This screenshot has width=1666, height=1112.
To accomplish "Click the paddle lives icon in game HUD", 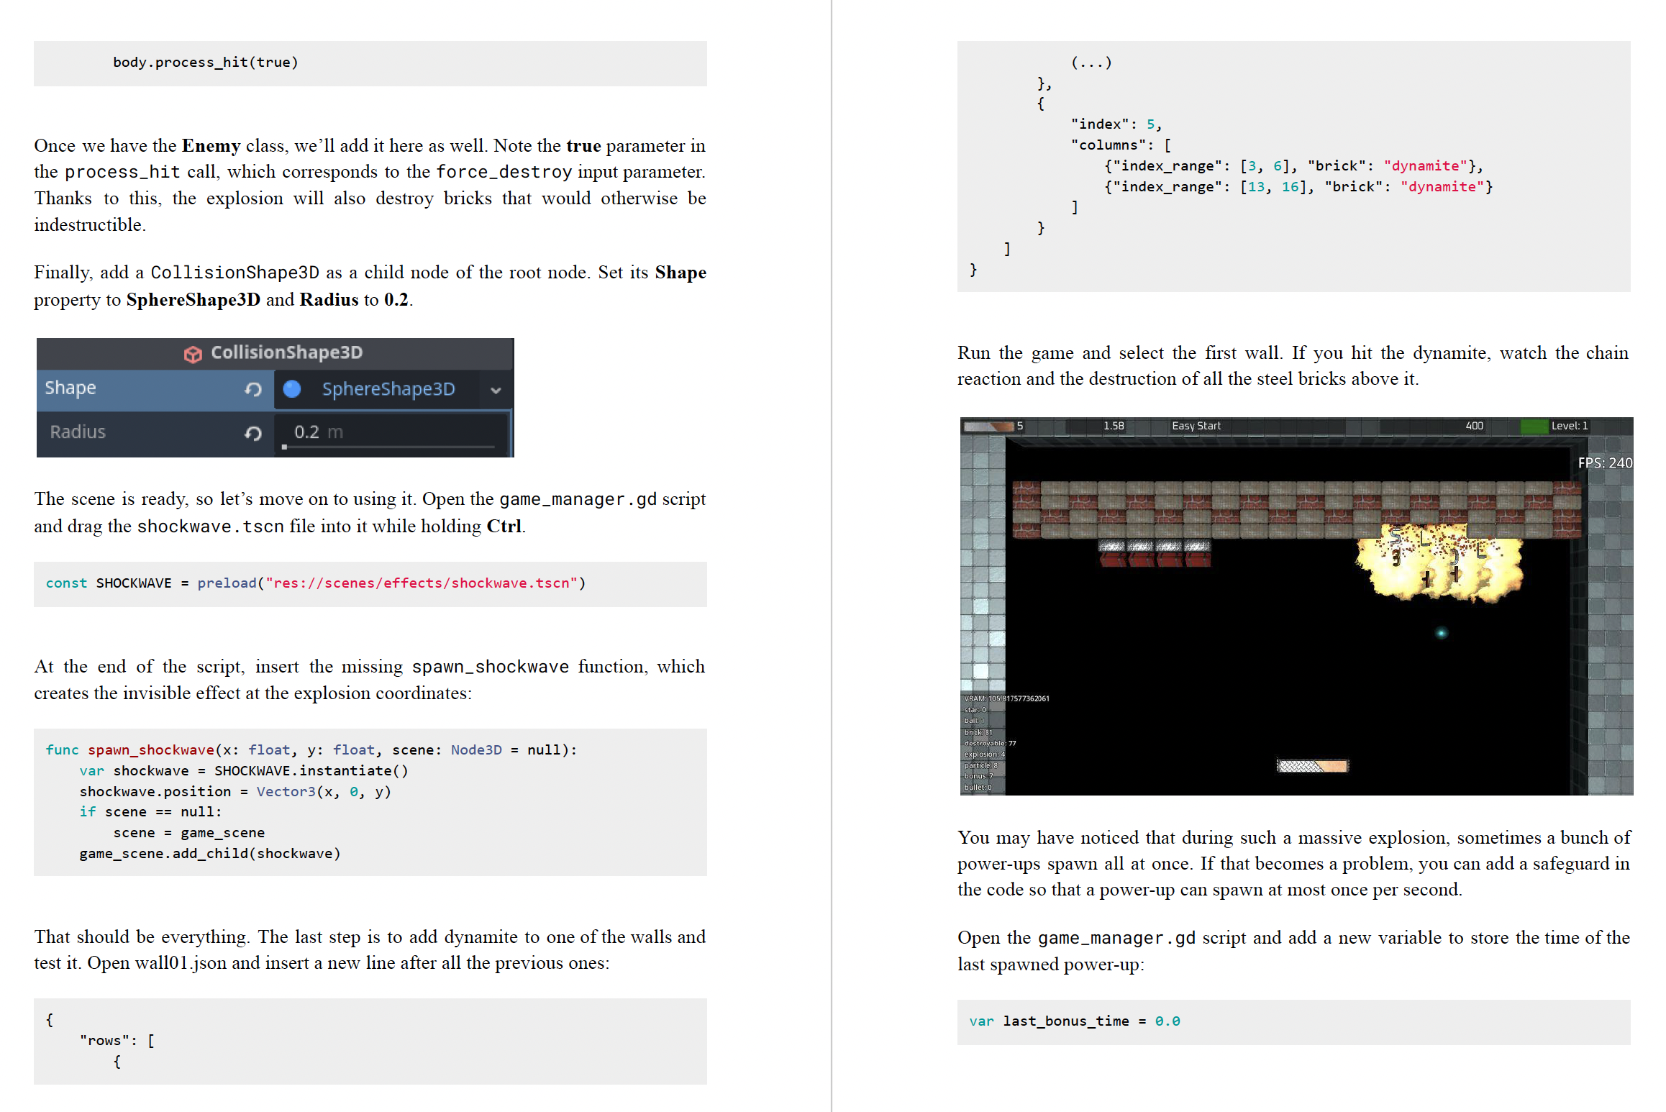I will point(988,426).
